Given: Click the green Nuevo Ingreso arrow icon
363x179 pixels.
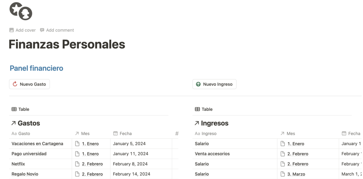Looking at the screenshot, I should point(198,84).
